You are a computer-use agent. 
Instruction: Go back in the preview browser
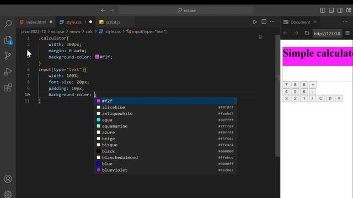(286, 33)
